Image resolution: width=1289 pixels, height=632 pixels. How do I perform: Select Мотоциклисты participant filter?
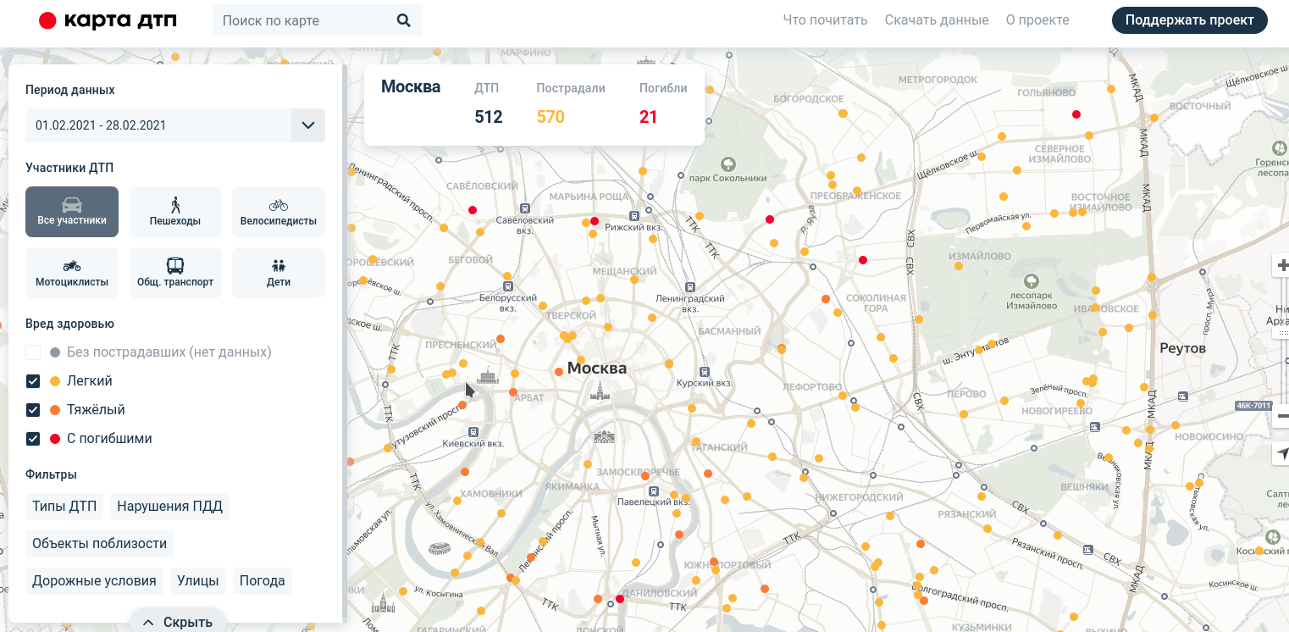point(72,273)
